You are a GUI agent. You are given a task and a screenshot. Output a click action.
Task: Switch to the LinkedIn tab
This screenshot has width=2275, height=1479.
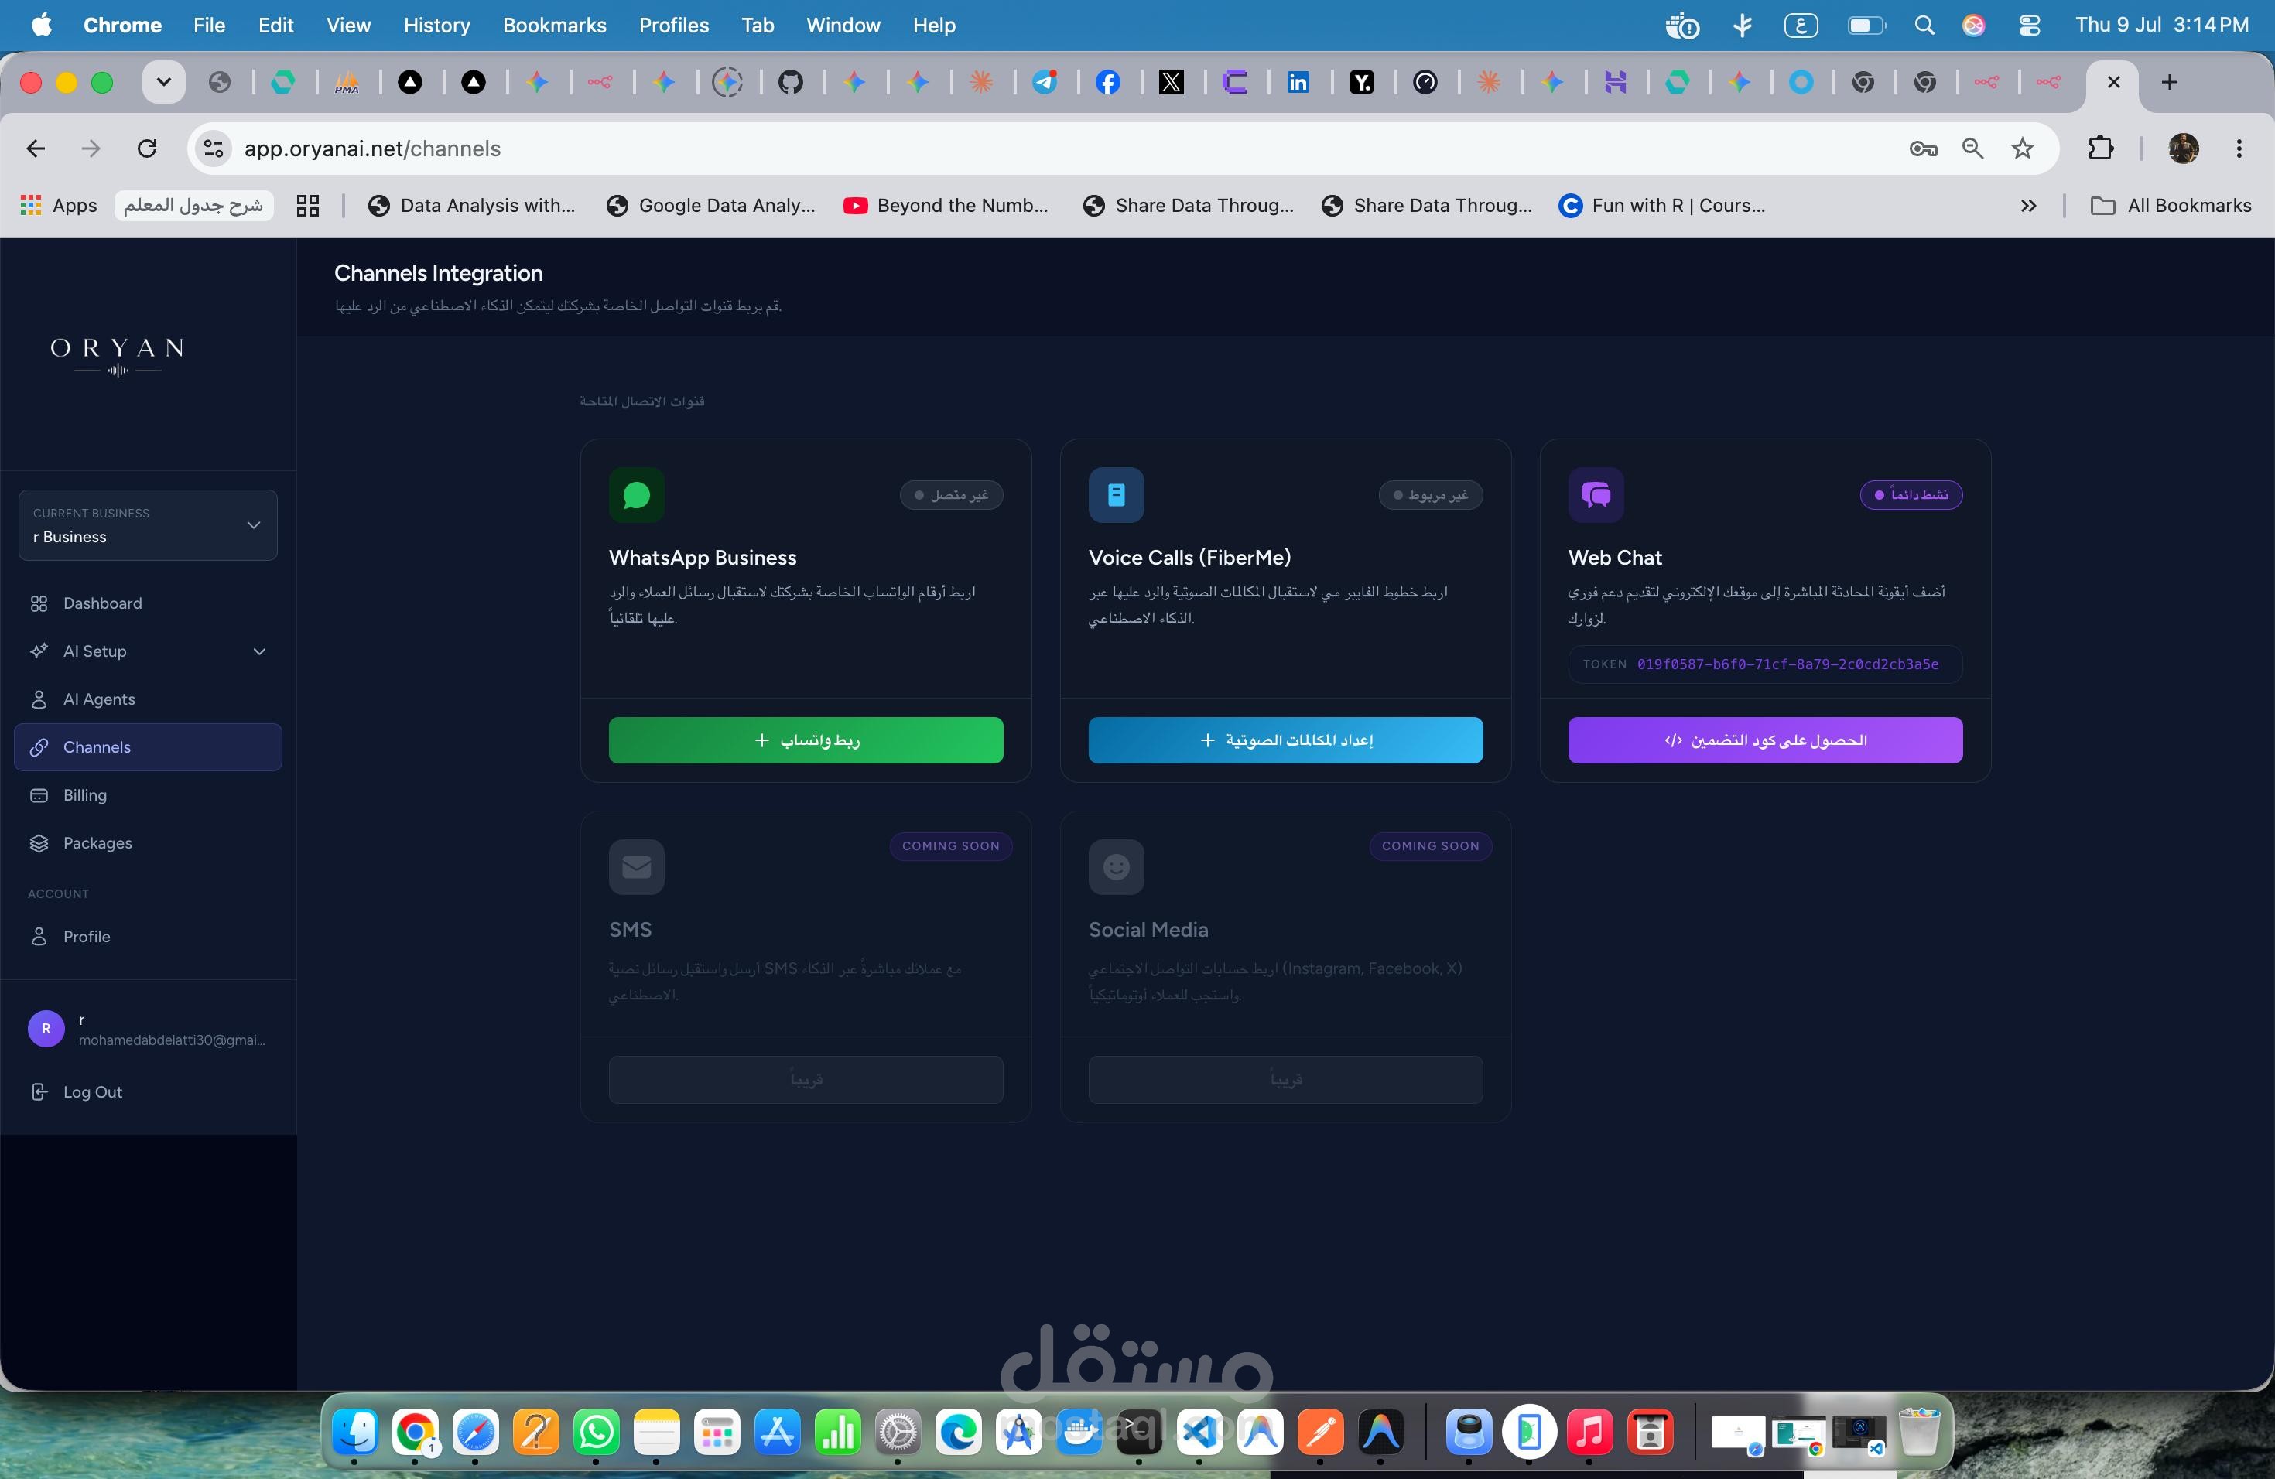[x=1298, y=82]
